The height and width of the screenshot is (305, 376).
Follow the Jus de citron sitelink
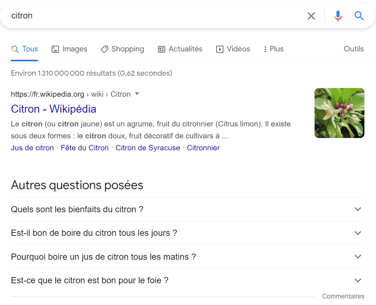click(33, 148)
